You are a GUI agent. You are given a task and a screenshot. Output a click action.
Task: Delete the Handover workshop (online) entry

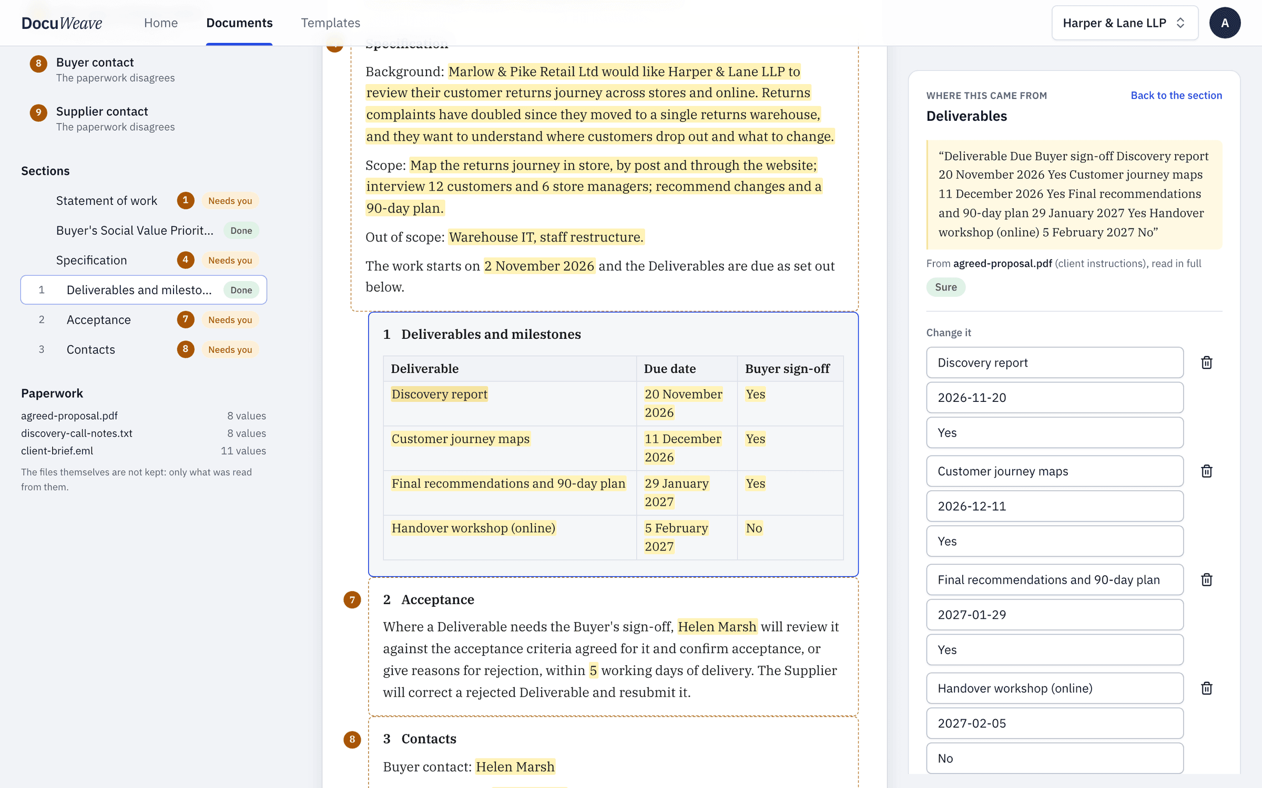click(1206, 688)
